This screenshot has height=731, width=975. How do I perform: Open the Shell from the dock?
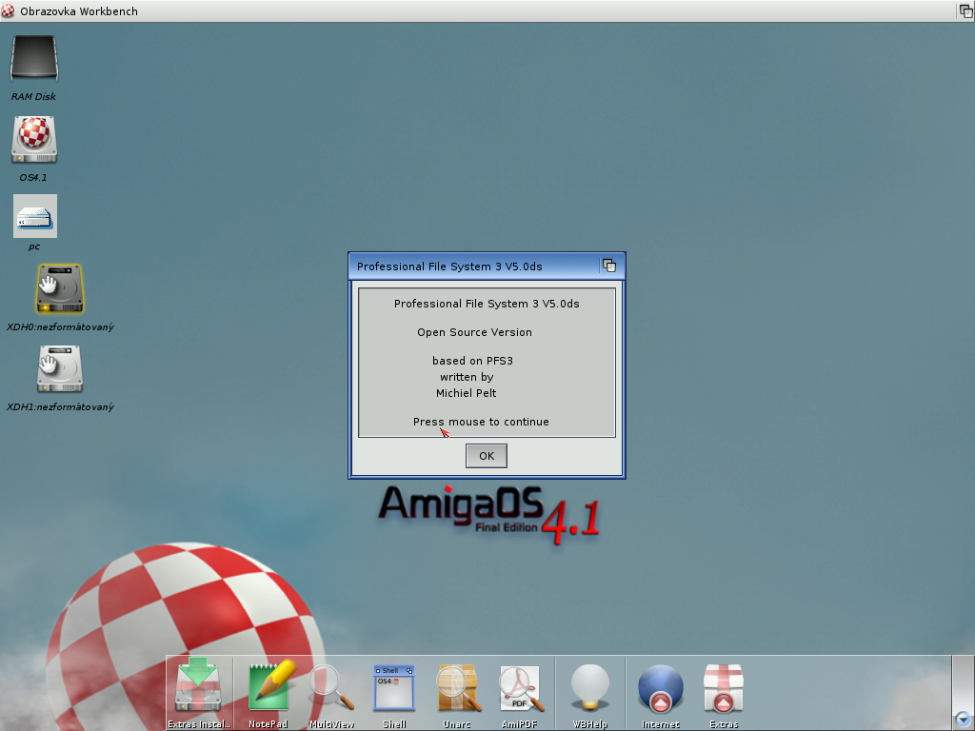pos(394,687)
